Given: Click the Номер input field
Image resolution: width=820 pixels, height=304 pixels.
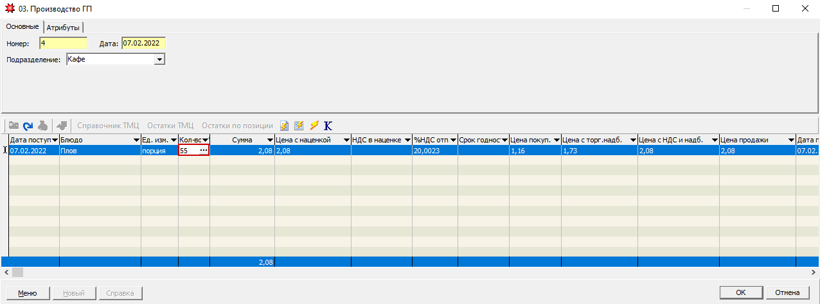Looking at the screenshot, I should pyautogui.click(x=63, y=43).
